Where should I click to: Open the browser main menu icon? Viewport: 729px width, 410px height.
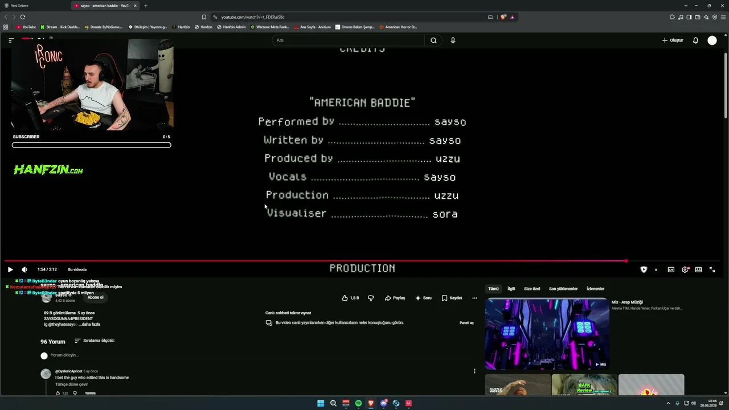coord(722,17)
